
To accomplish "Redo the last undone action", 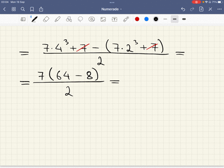I will tap(192, 9).
